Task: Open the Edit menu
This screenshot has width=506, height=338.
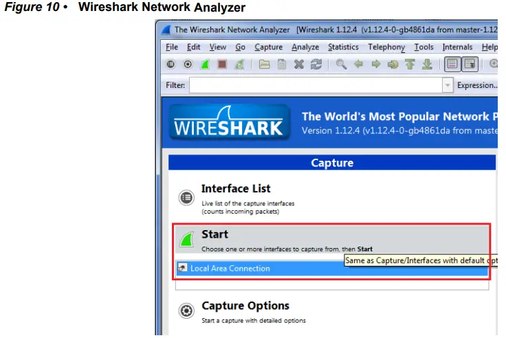Action: (x=194, y=47)
